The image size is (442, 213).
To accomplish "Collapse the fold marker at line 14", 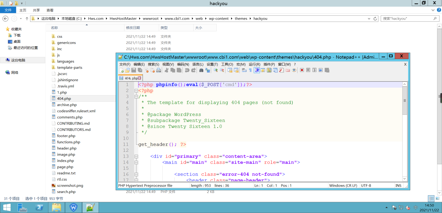I will pos(136,162).
